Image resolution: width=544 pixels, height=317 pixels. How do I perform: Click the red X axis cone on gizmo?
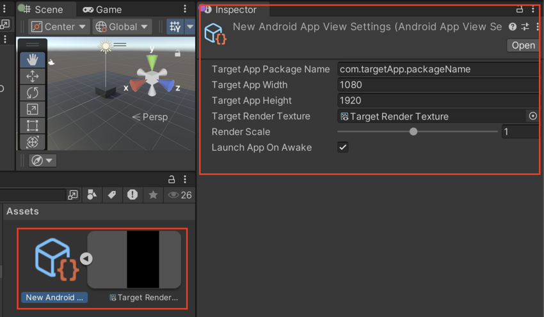click(136, 85)
